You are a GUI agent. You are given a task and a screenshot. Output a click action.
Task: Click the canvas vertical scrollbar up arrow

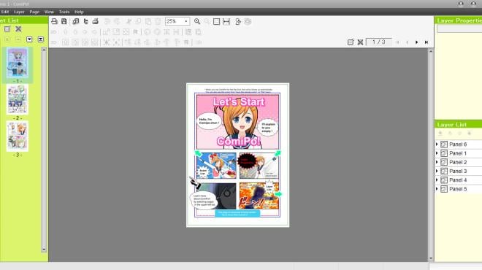pyautogui.click(x=431, y=51)
